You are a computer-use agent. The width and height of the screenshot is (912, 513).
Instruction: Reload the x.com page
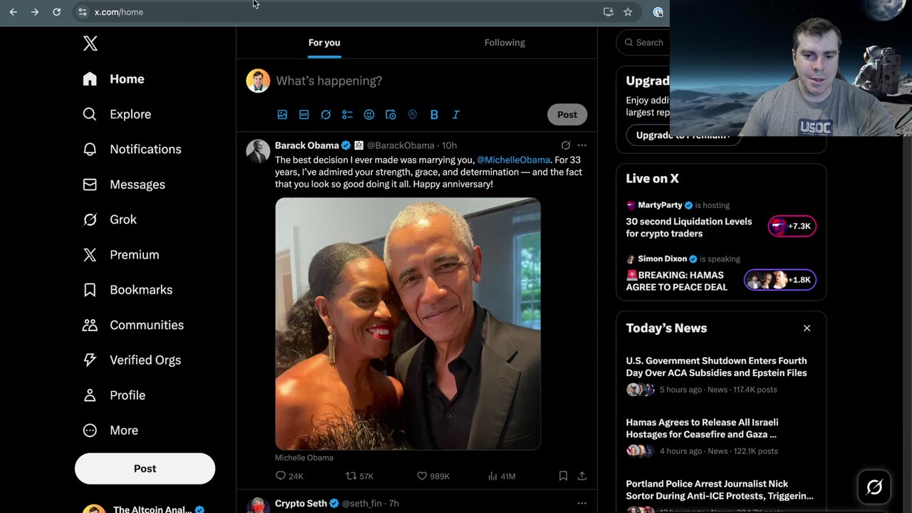point(57,12)
